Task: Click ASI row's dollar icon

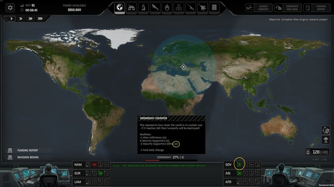Action: [258, 173]
